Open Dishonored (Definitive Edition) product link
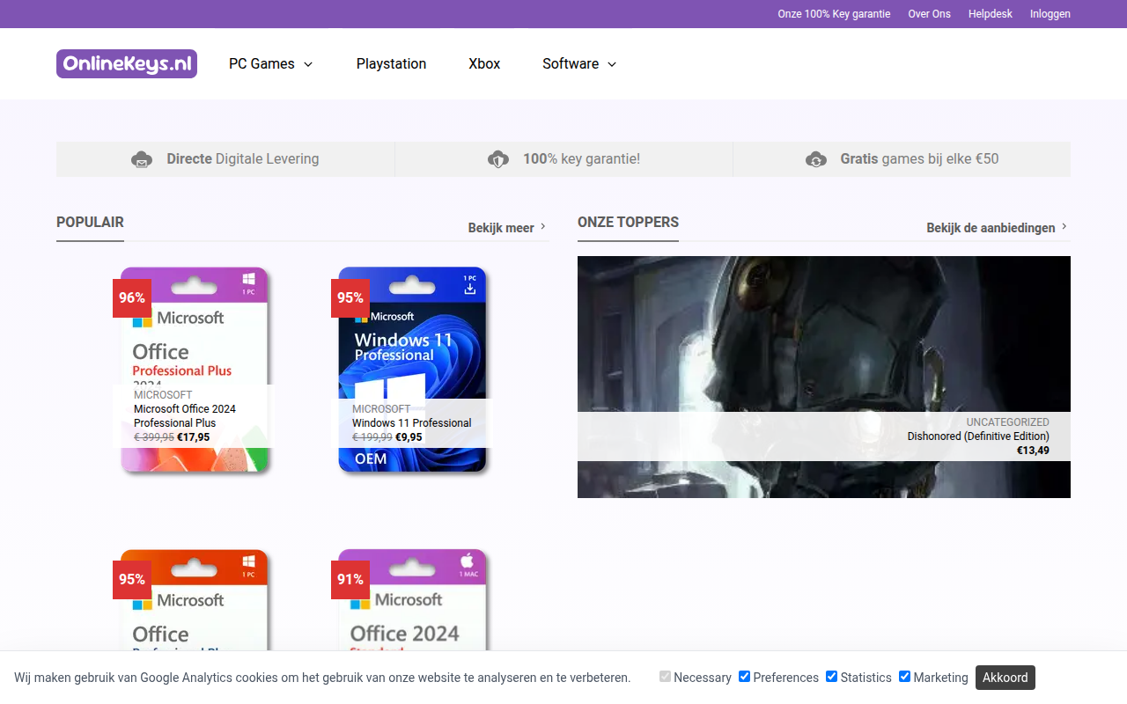The width and height of the screenshot is (1127, 704). pos(978,436)
